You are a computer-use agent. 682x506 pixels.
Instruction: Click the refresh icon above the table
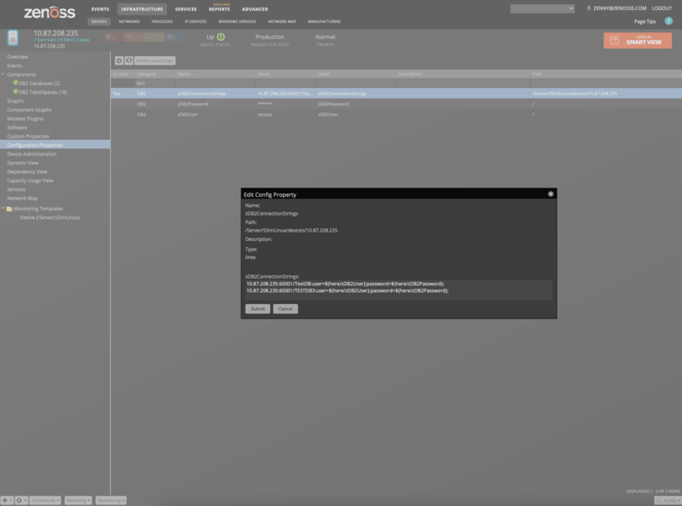point(129,60)
